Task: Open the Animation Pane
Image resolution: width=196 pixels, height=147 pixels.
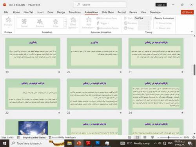Action: pos(107,18)
